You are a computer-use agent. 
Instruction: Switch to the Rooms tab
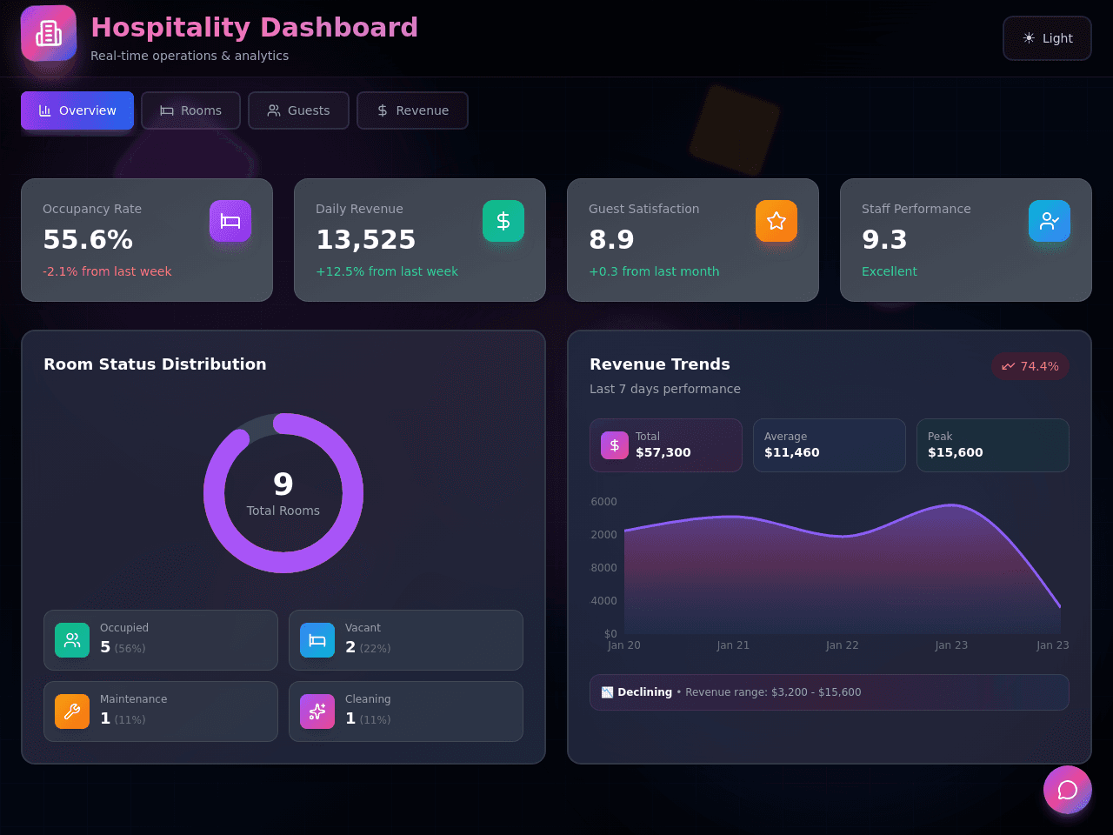[x=190, y=110]
